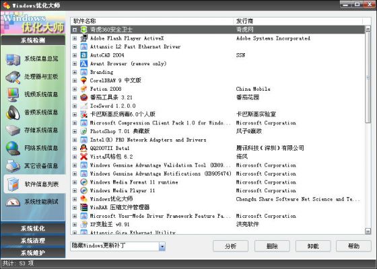Click the 分析 button

click(x=230, y=246)
